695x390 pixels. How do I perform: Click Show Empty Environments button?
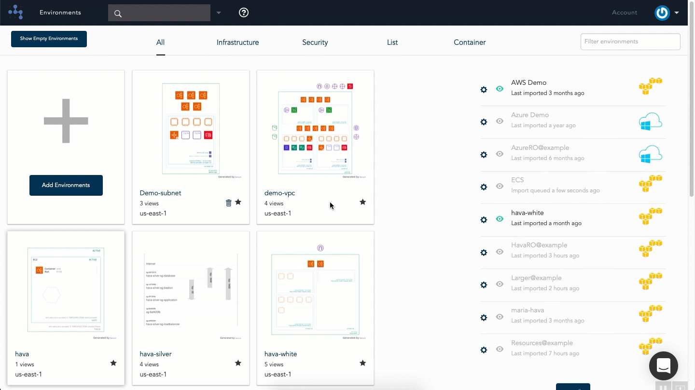coord(49,39)
